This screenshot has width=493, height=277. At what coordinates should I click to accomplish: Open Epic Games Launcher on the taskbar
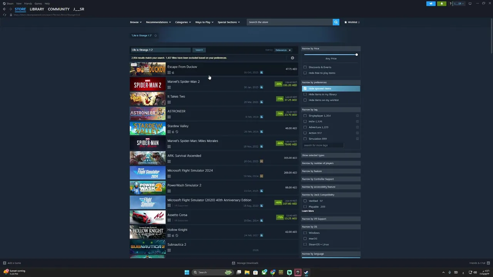(298, 272)
